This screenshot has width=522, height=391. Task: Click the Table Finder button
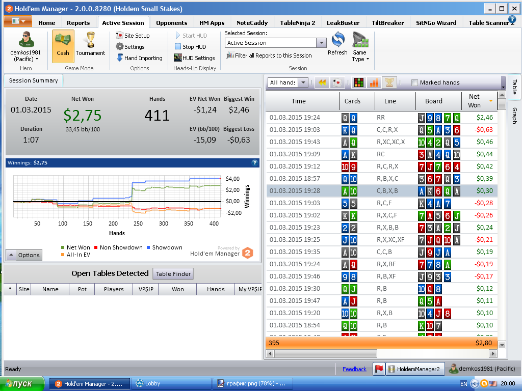pos(173,273)
